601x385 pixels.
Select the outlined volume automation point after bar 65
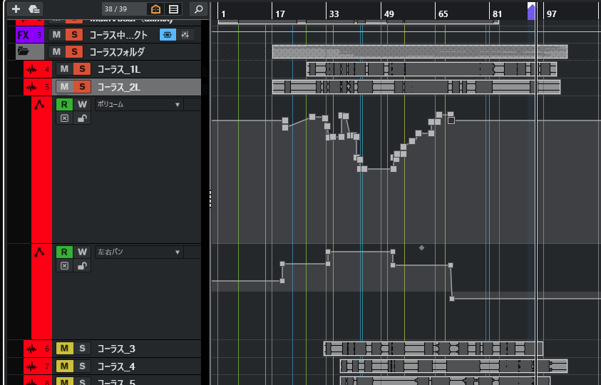(x=451, y=120)
